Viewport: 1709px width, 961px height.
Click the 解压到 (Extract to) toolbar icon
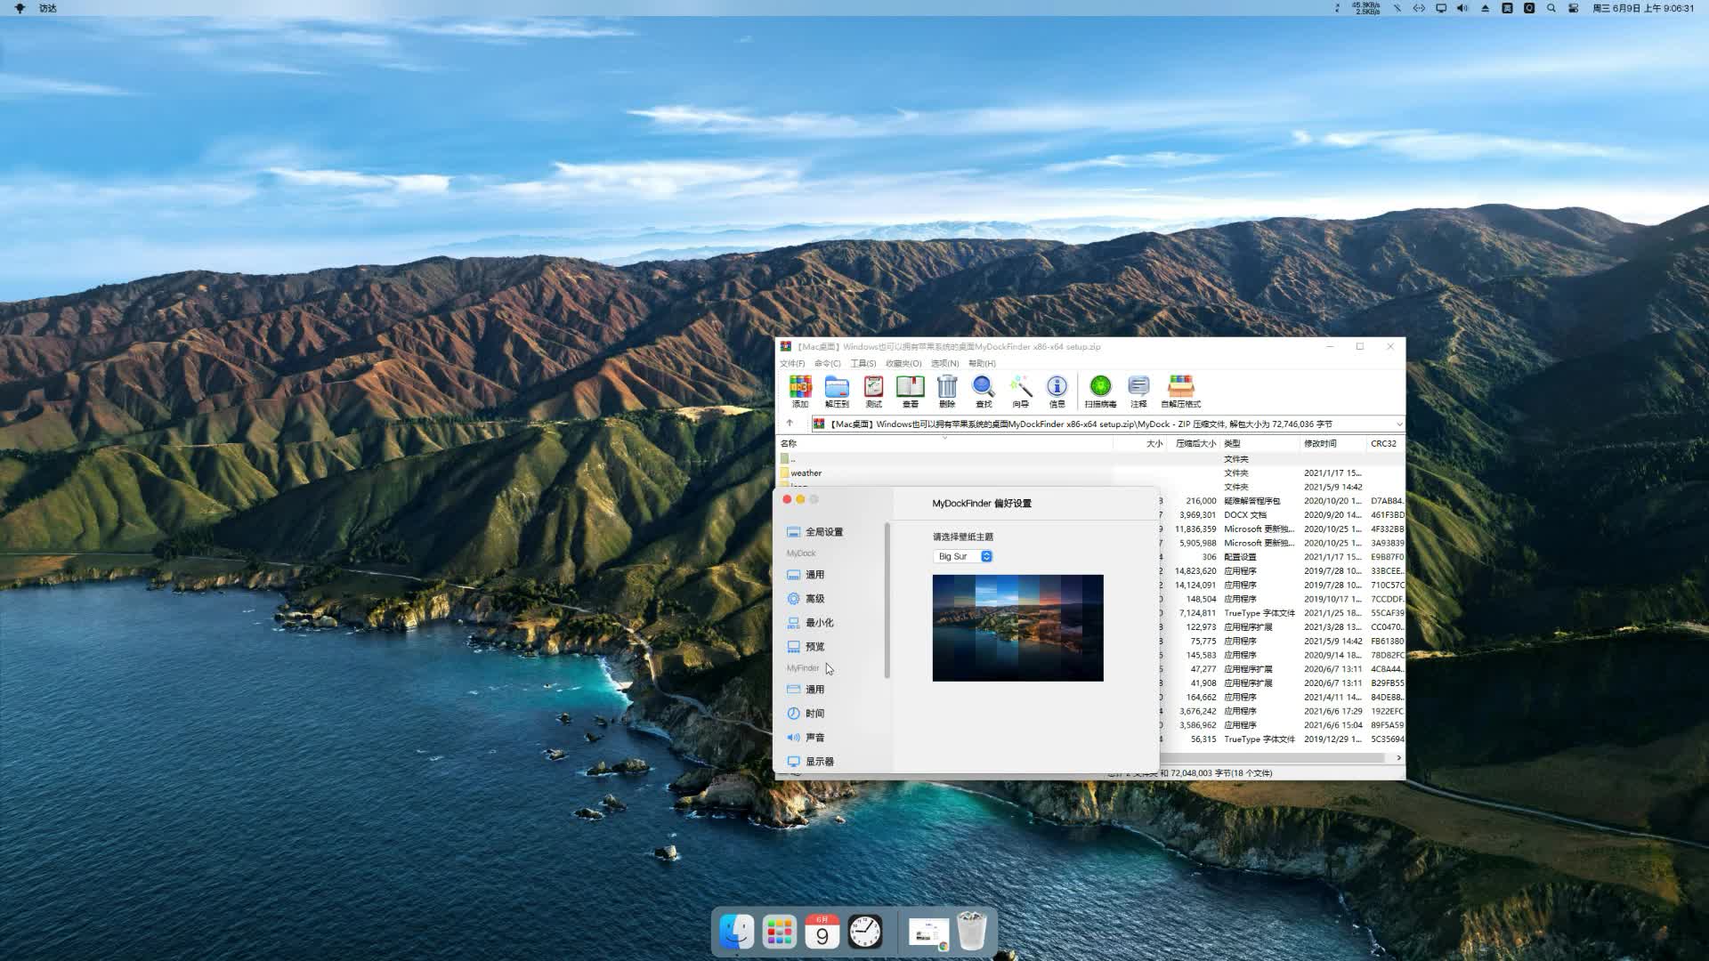[x=837, y=391]
